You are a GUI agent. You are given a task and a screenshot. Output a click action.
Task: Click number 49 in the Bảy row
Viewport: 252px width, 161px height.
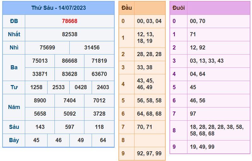pyautogui.click(x=81, y=140)
